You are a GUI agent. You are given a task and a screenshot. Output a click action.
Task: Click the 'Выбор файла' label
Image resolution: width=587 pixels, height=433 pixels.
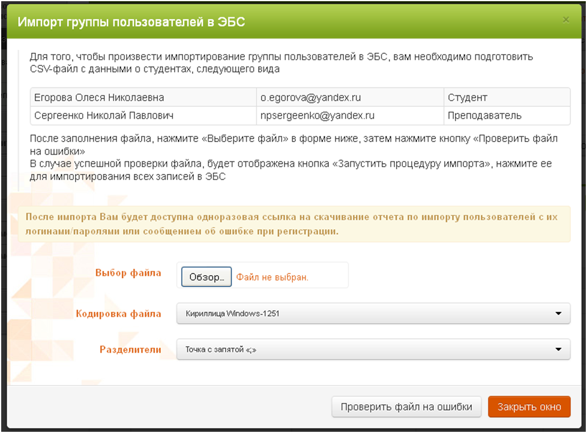coord(128,273)
